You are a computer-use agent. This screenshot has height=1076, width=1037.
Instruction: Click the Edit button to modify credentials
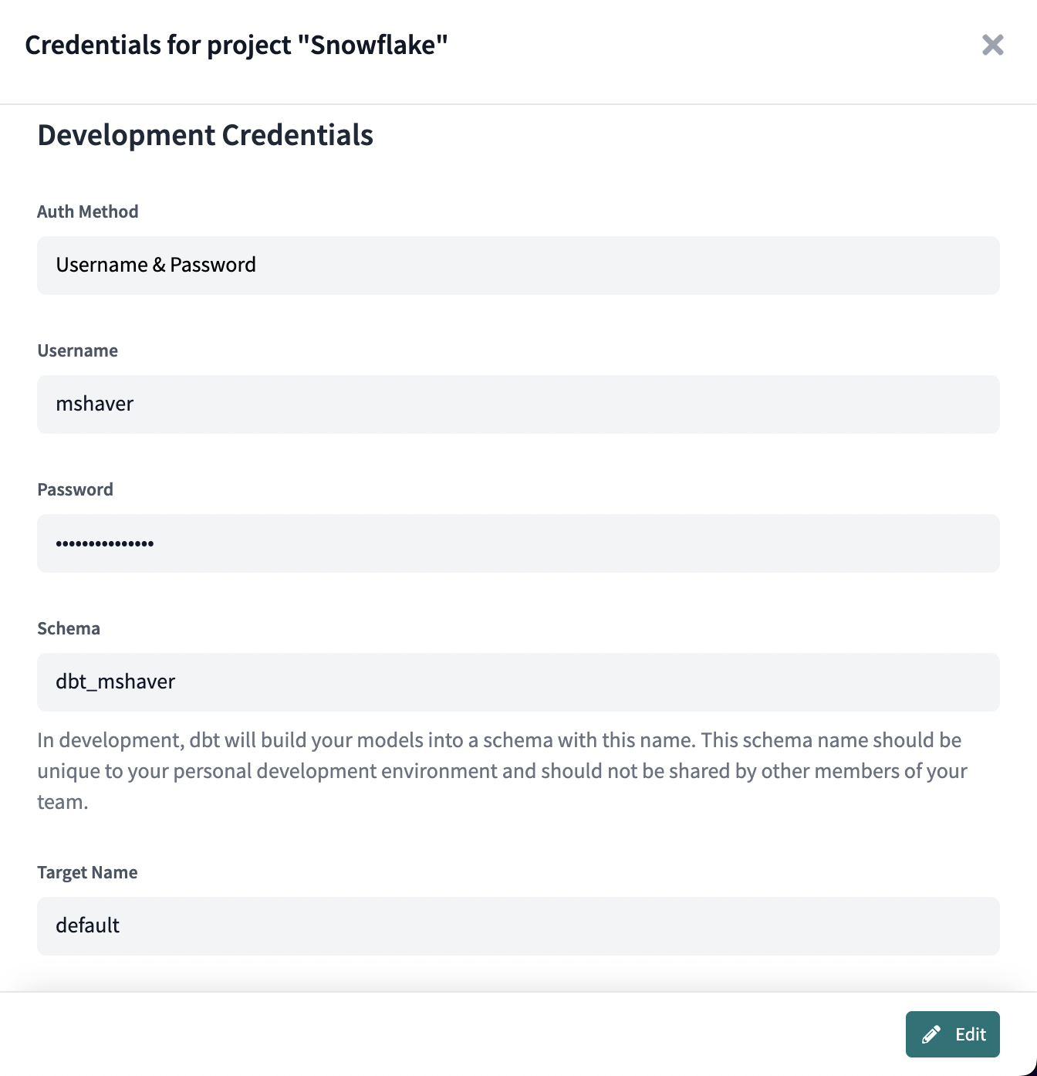pyautogui.click(x=952, y=1034)
